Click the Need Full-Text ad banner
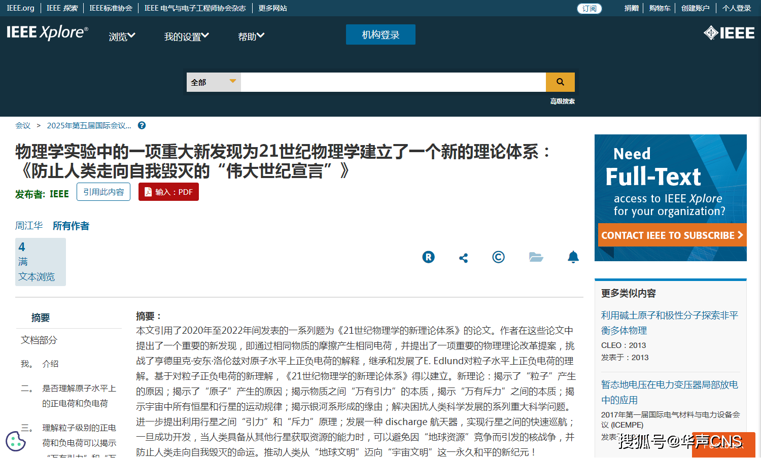The image size is (761, 458). click(x=671, y=198)
